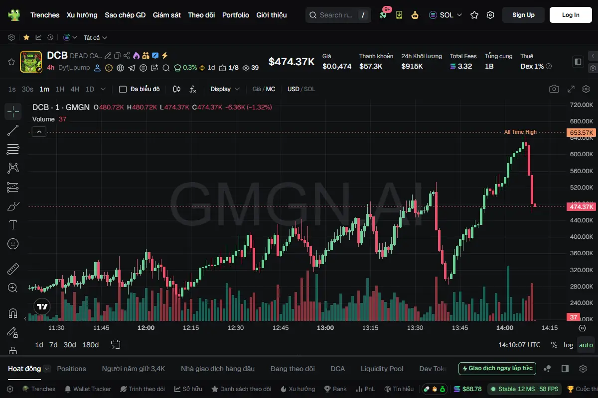Open the SOL chain dropdown
598x398 pixels.
click(446, 15)
